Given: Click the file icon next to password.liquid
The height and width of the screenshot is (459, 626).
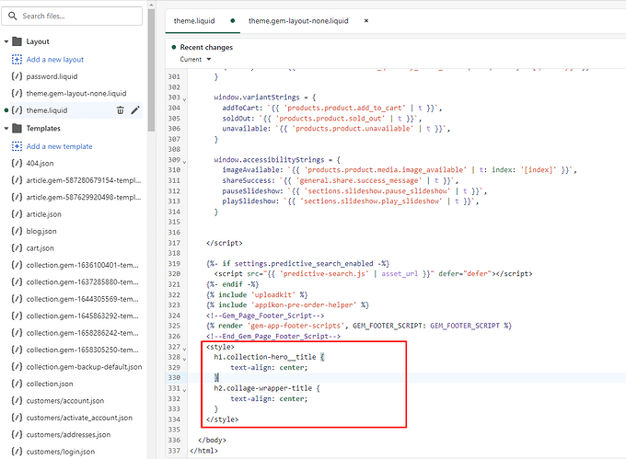Looking at the screenshot, I should pyautogui.click(x=17, y=76).
